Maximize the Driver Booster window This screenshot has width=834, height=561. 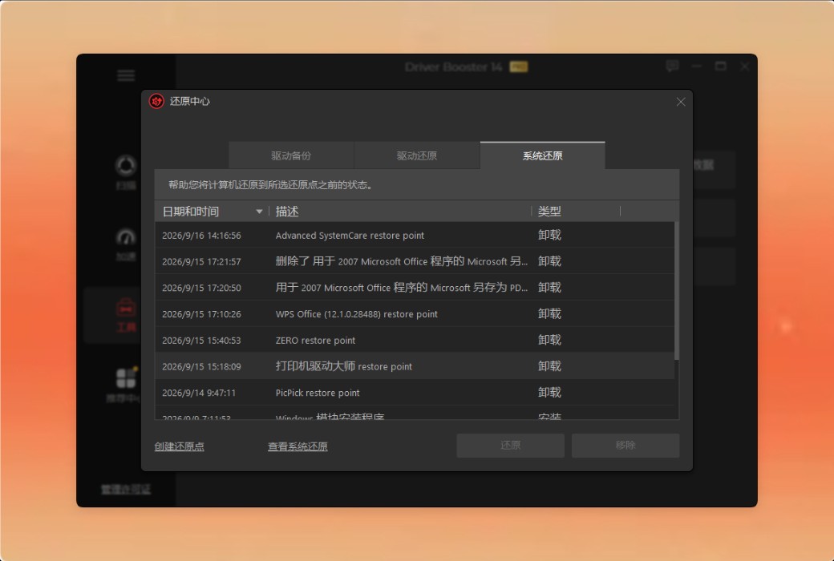coord(721,67)
